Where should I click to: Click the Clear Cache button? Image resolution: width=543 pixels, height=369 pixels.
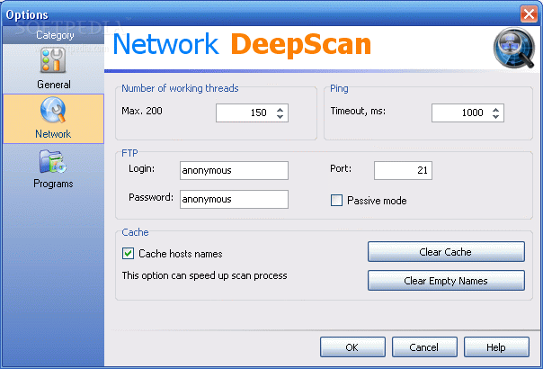[446, 252]
